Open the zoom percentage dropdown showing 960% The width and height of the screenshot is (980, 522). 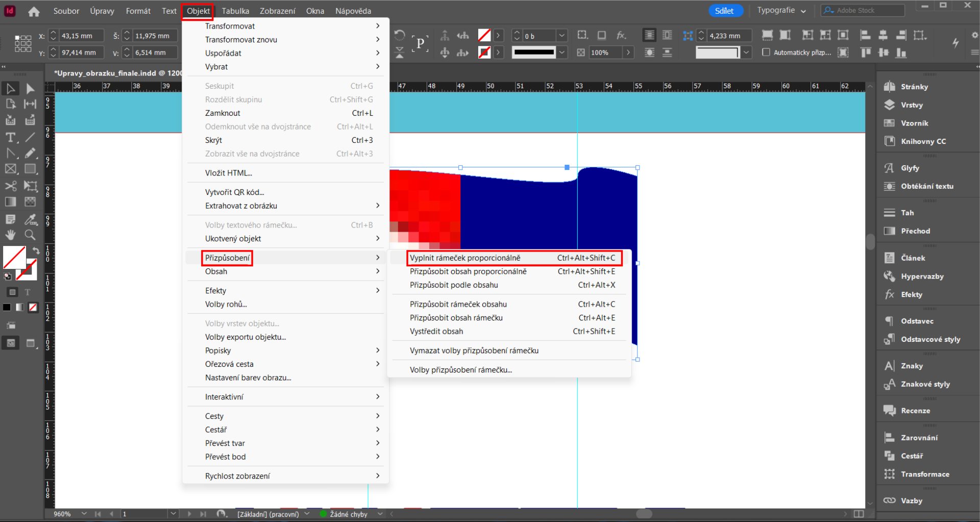point(84,514)
